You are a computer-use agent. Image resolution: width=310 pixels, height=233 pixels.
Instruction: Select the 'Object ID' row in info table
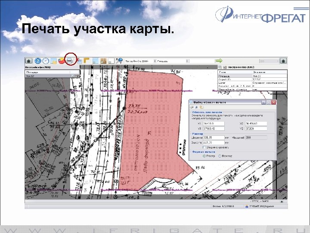[252, 79]
